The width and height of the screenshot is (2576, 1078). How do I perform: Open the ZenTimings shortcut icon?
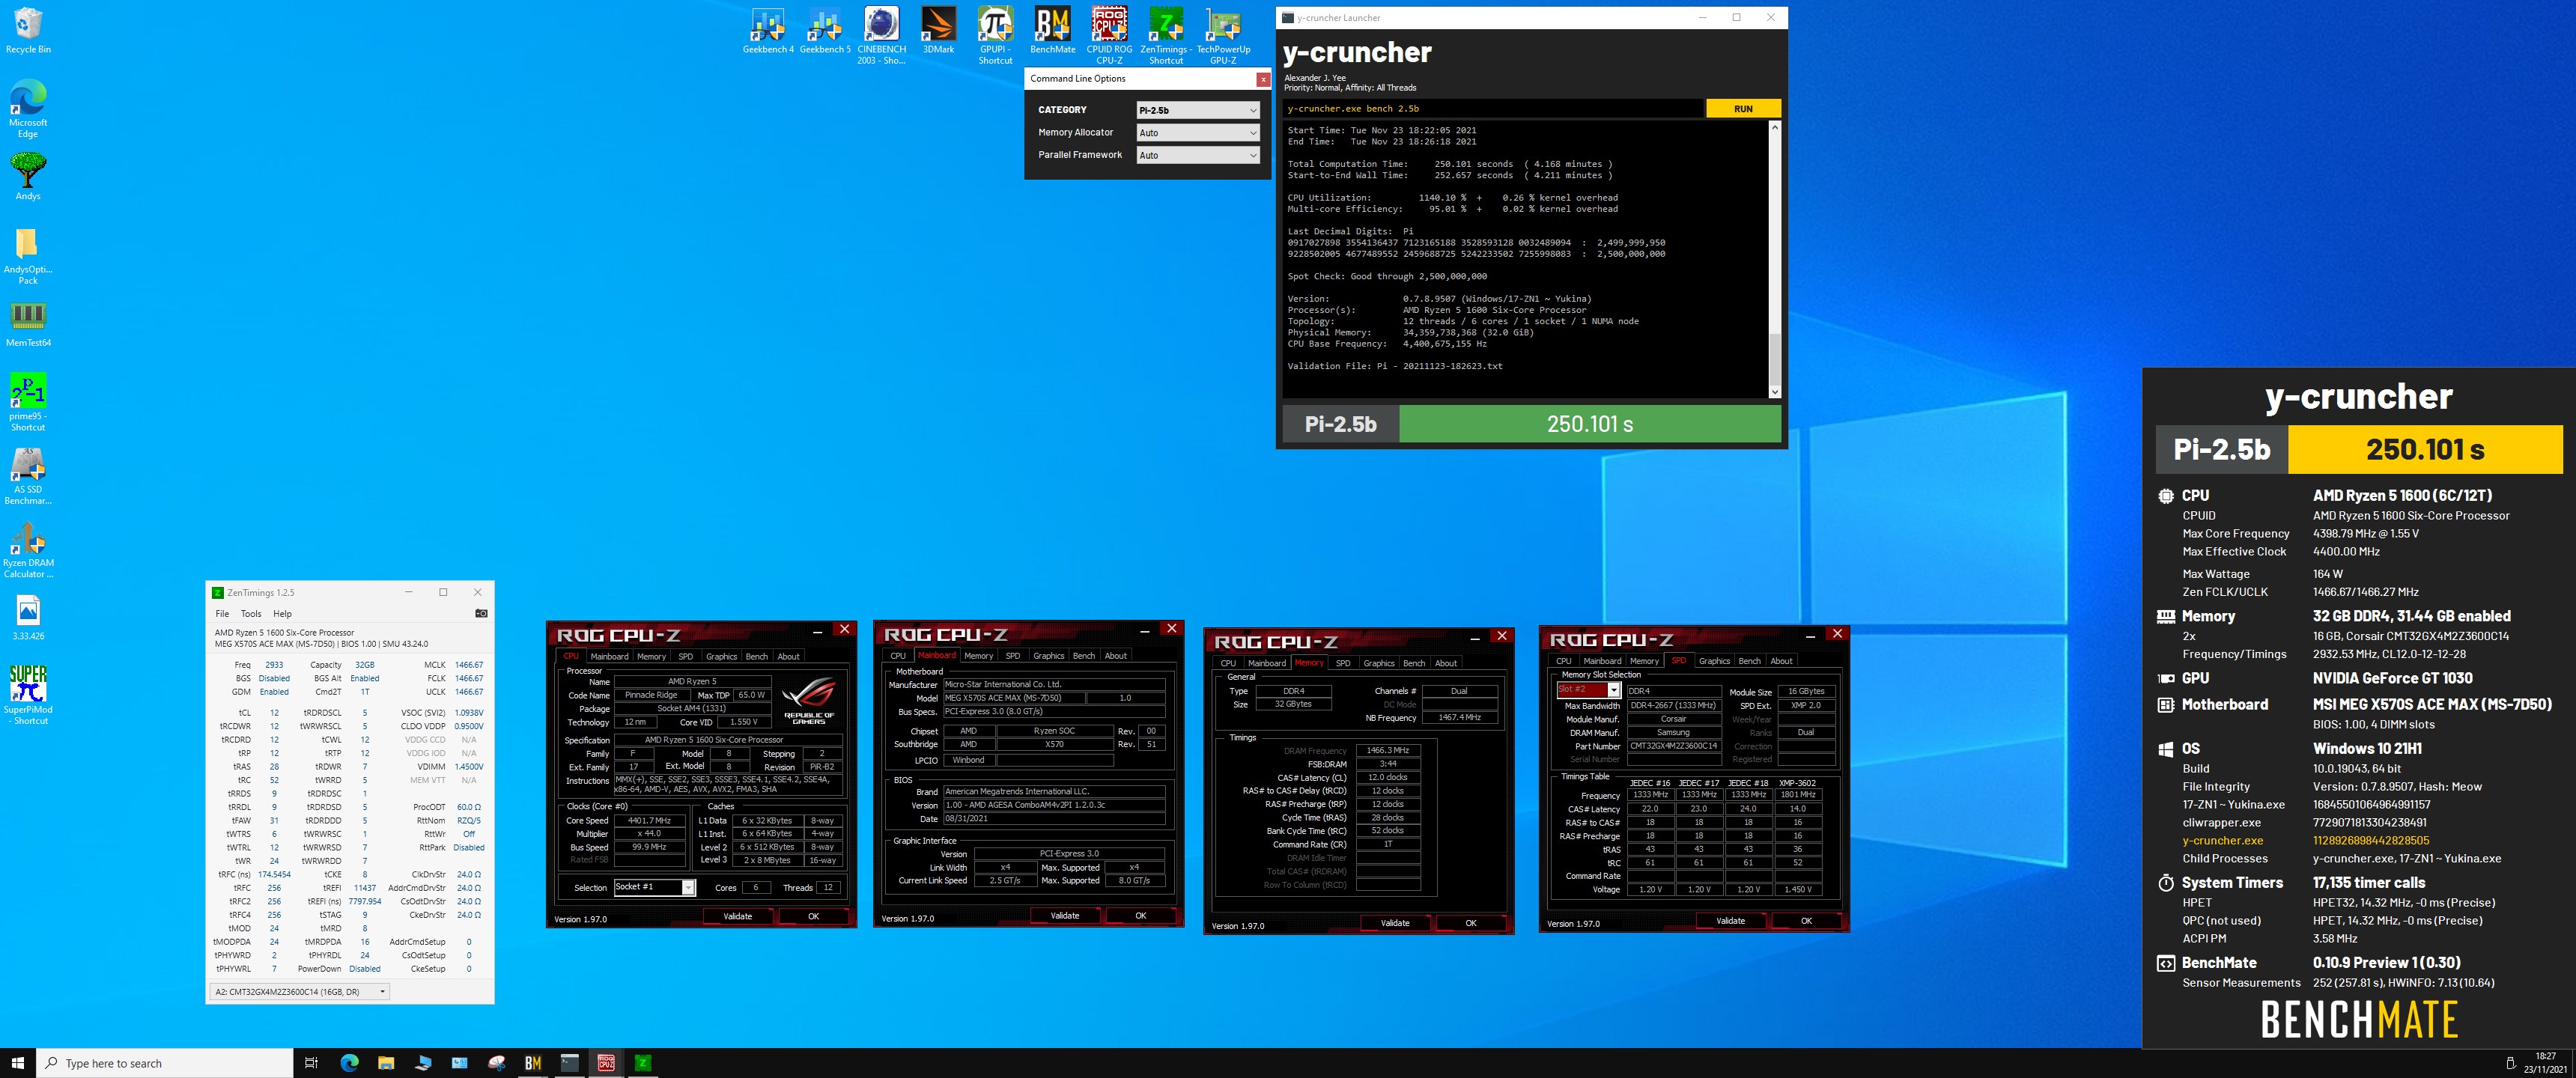tap(1165, 35)
